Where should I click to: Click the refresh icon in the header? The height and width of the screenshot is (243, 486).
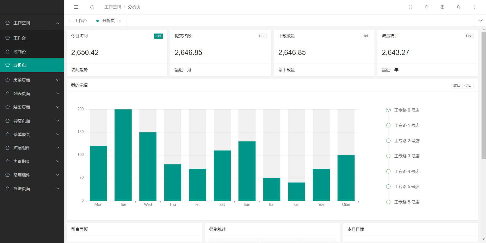click(92, 7)
